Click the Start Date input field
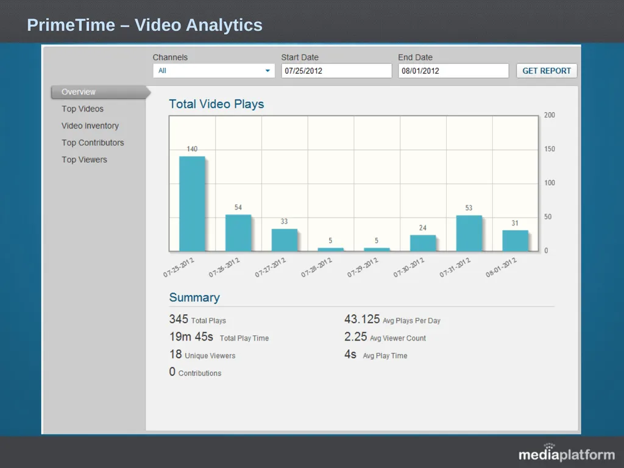This screenshot has height=468, width=624. tap(336, 71)
